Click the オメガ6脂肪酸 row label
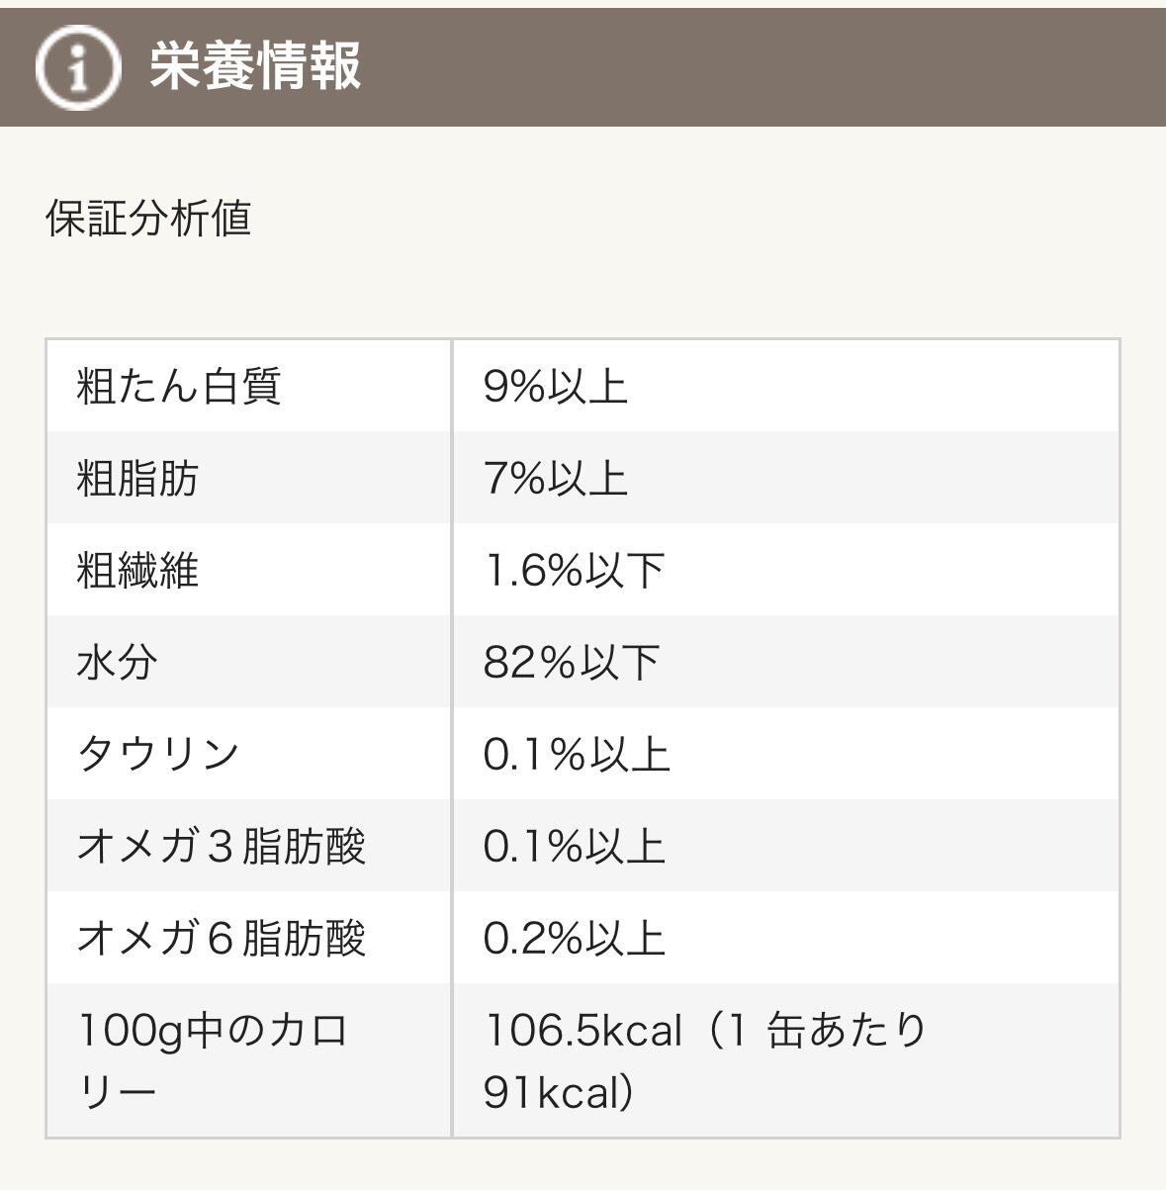This screenshot has height=1190, width=1166. pyautogui.click(x=222, y=938)
